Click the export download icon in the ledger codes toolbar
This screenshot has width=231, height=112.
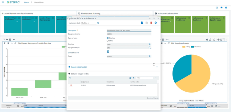coord(134,78)
